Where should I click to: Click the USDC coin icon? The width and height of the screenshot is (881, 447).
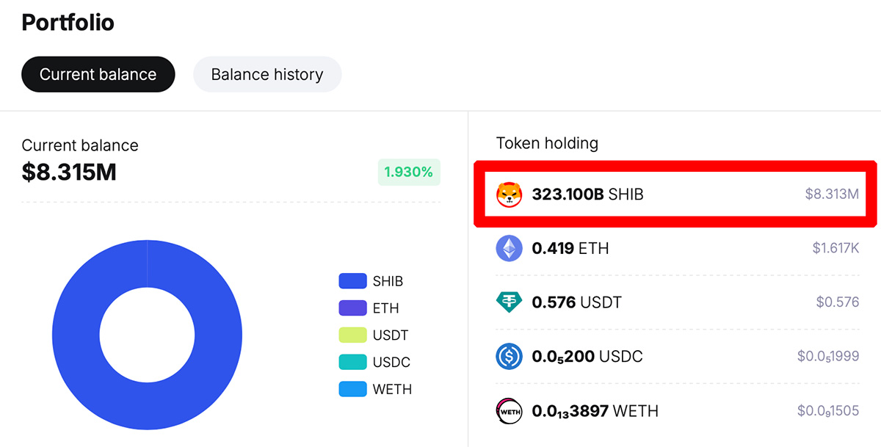tap(510, 357)
